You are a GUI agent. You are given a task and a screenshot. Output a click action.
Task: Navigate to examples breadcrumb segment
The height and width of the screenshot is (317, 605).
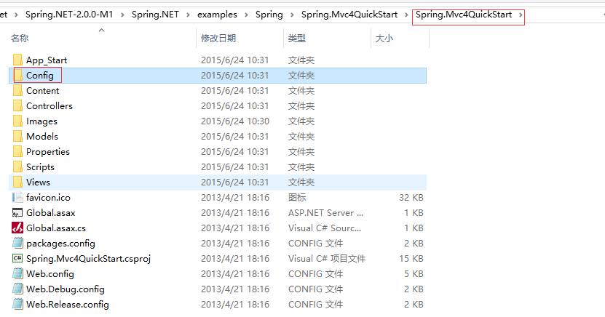pos(217,15)
